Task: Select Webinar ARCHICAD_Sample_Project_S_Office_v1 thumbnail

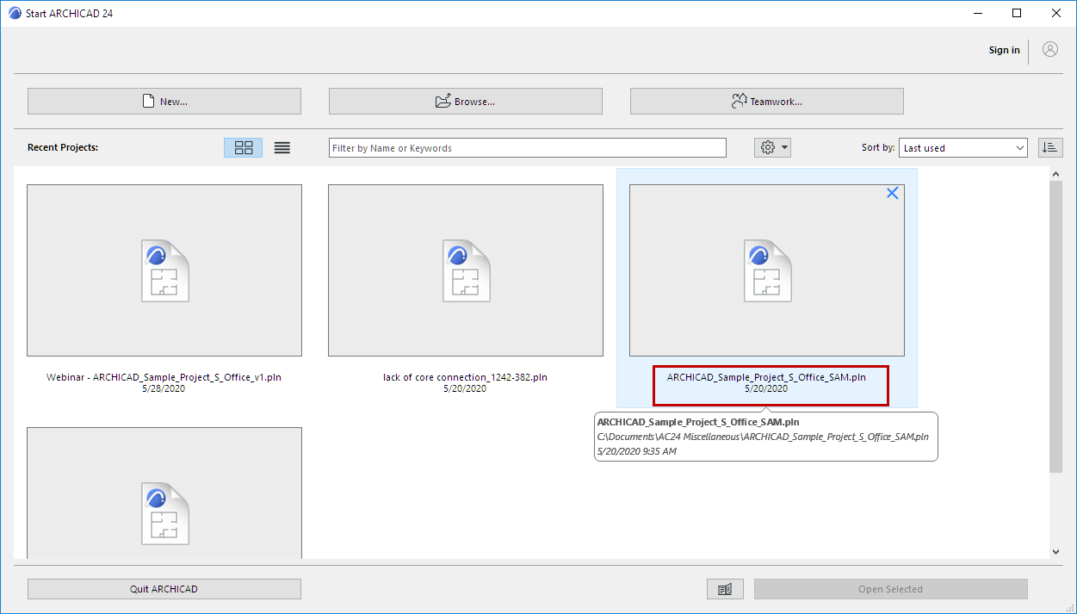Action: 164,270
